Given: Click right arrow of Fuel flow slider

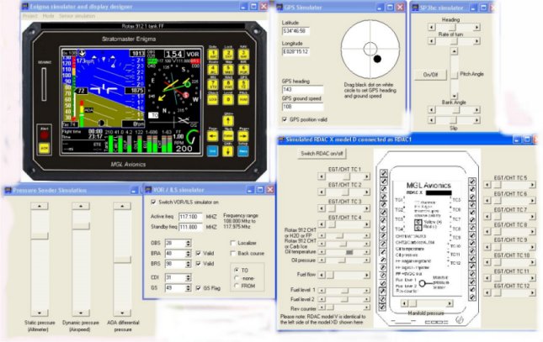Looking at the screenshot, I should point(366,276).
